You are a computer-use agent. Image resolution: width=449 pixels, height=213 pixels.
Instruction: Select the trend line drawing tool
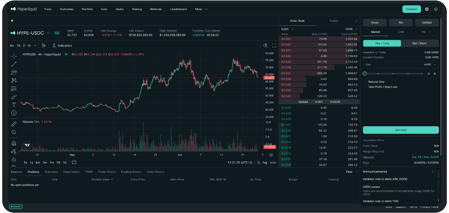click(x=14, y=64)
